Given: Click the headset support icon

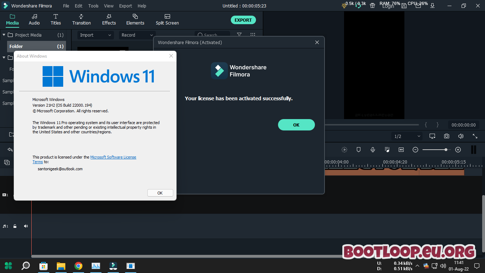Looking at the screenshot, I should click(x=359, y=5).
